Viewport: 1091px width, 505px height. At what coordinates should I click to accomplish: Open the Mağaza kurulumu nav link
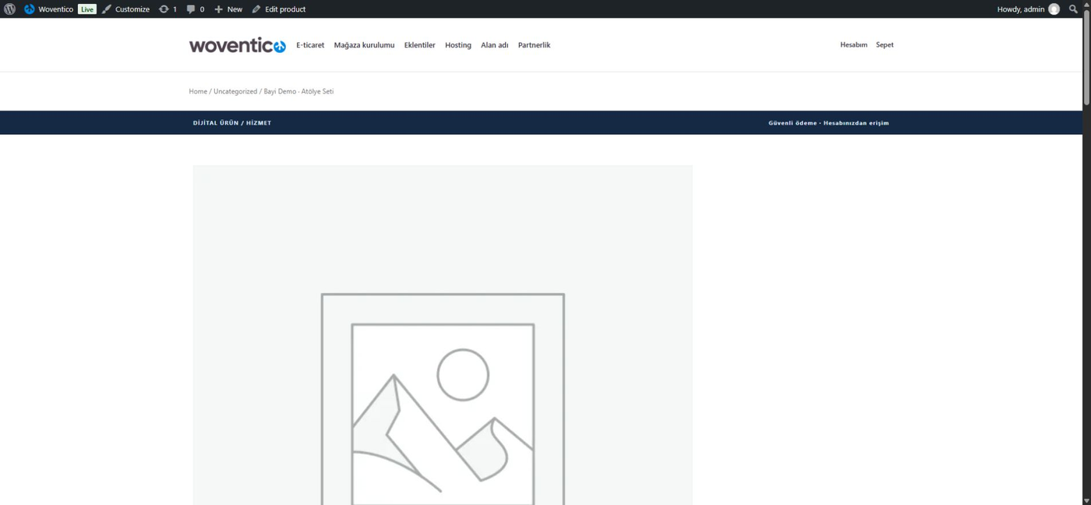pyautogui.click(x=364, y=45)
